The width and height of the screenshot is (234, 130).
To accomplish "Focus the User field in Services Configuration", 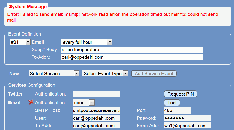I will click(96, 118).
